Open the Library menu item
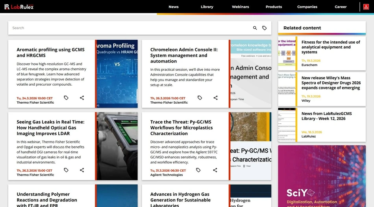The height and width of the screenshot is (207, 374). [207, 7]
